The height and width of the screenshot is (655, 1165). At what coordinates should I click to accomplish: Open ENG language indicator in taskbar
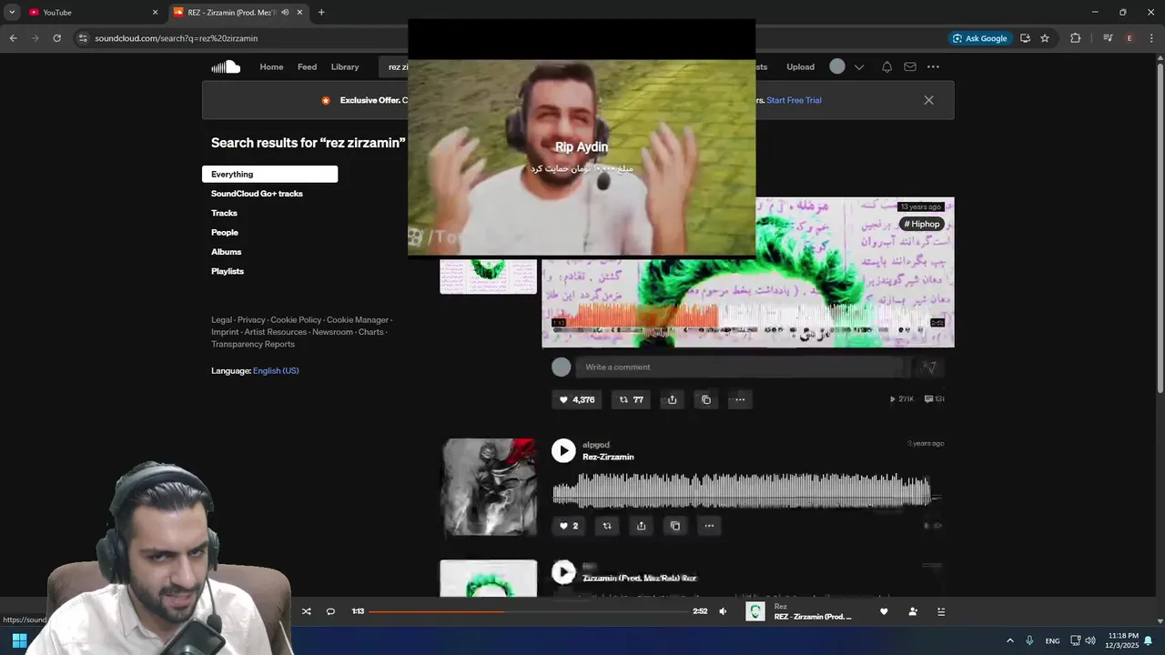tap(1052, 640)
